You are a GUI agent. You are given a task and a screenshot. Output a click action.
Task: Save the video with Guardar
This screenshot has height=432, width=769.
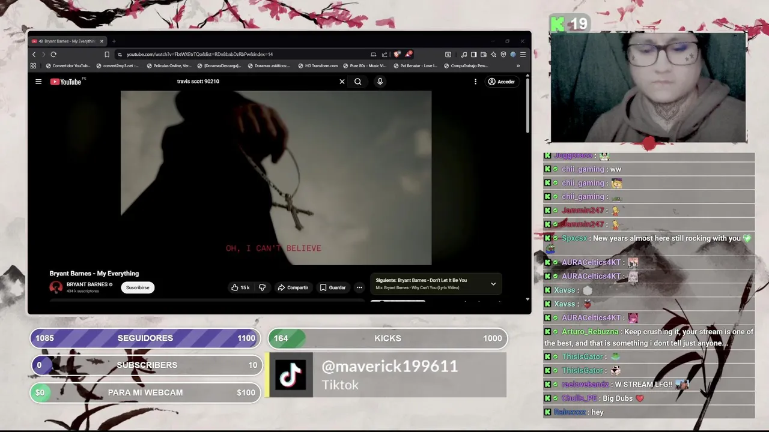click(333, 287)
